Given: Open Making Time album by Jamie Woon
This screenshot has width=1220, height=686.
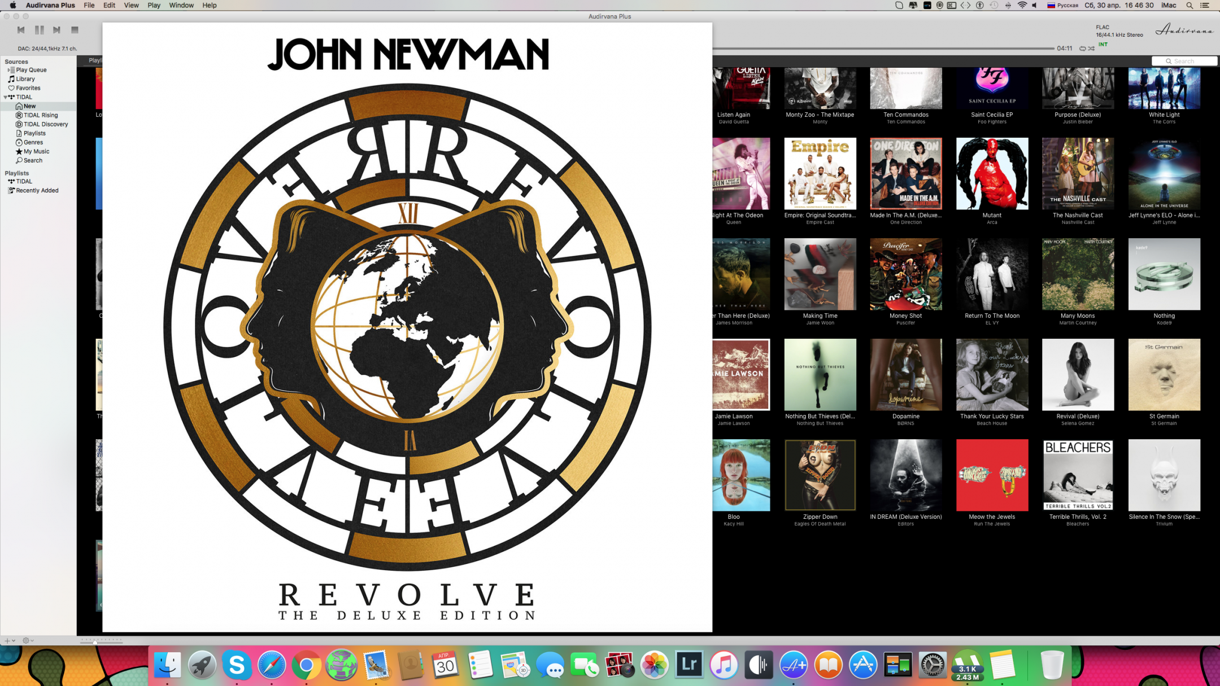Looking at the screenshot, I should [820, 274].
